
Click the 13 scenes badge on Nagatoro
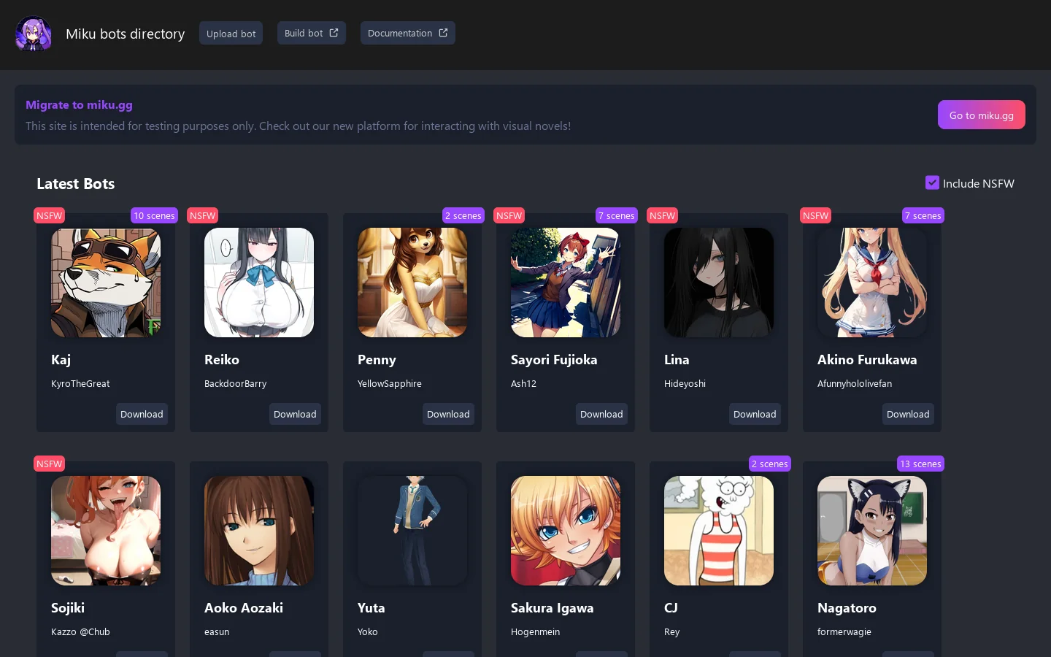click(920, 464)
